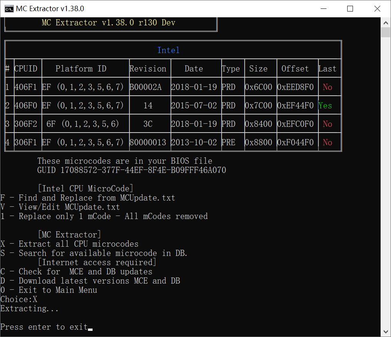The width and height of the screenshot is (391, 337).
Task: Click the [Intel CPU MicroCode] heading
Action: (x=86, y=189)
